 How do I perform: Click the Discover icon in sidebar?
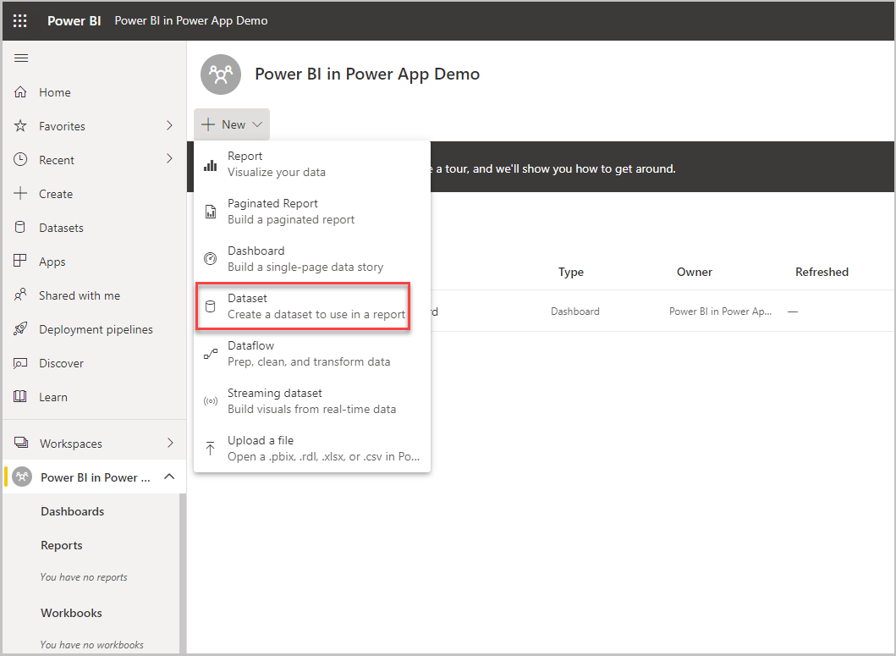pos(20,363)
